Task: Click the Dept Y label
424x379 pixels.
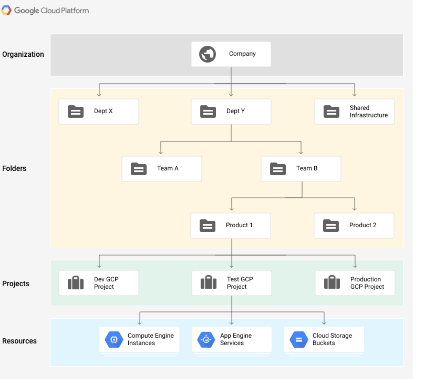Action: pos(235,111)
